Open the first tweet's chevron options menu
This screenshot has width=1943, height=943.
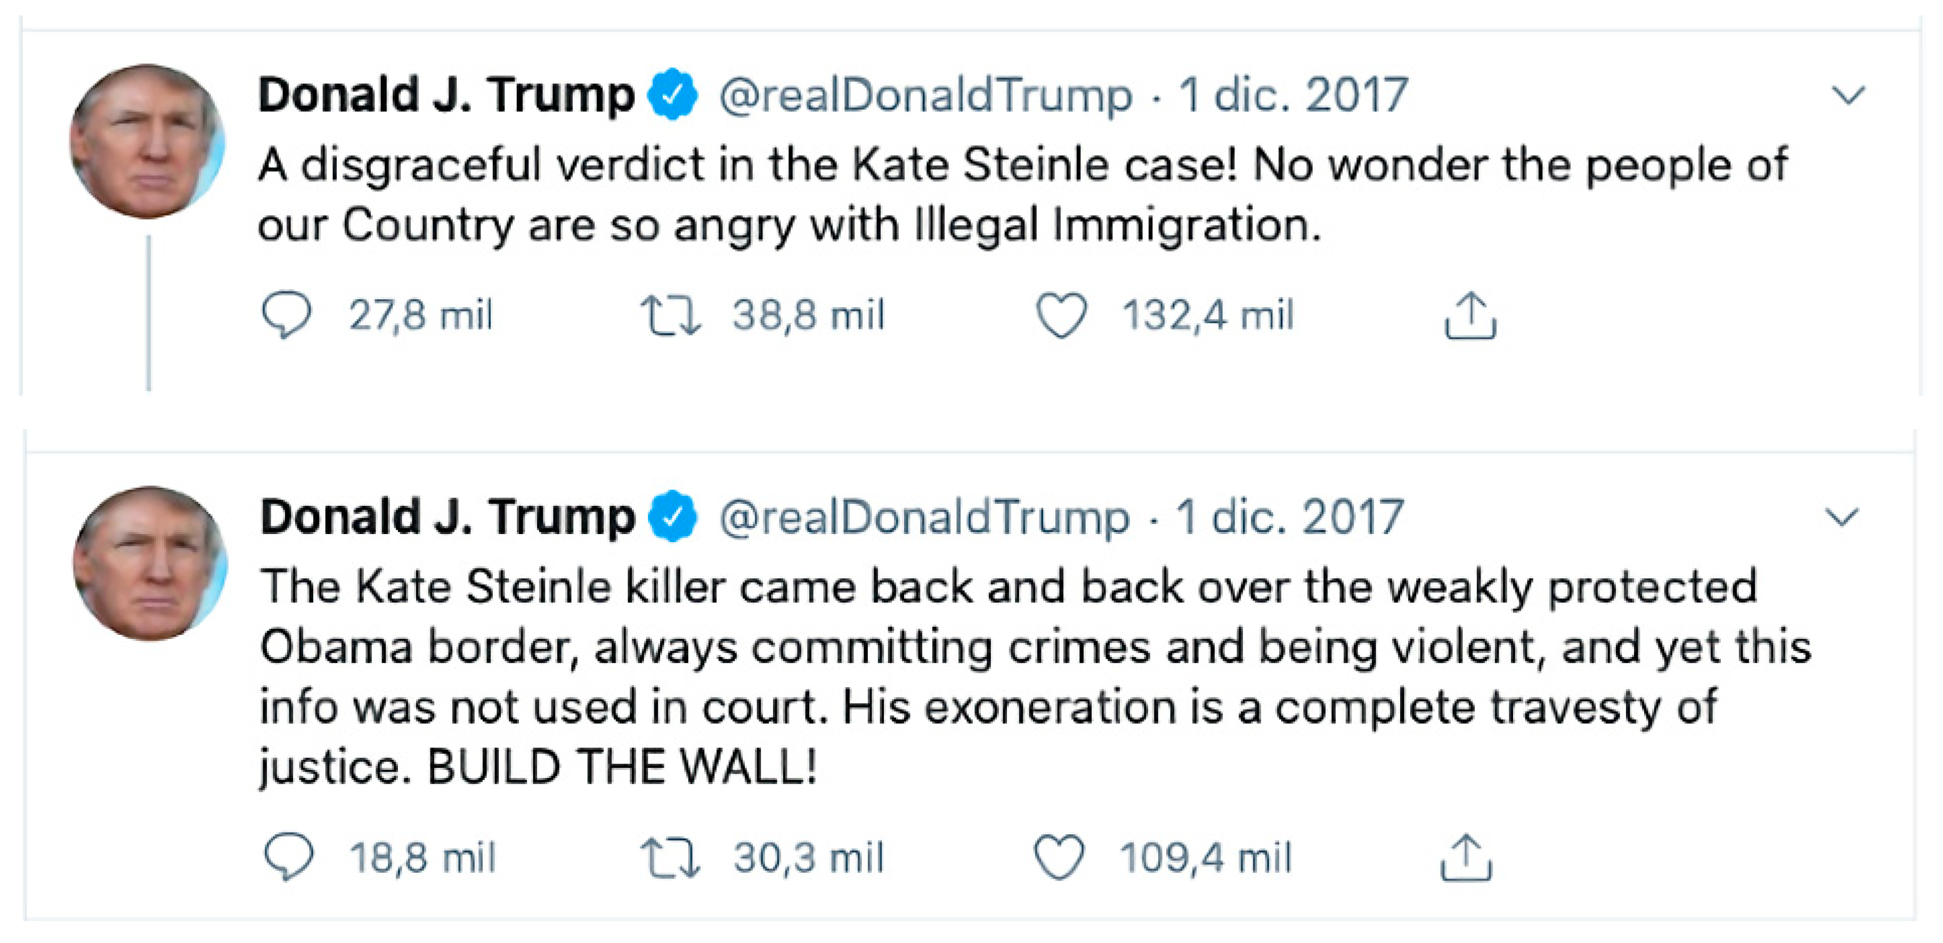[1848, 96]
